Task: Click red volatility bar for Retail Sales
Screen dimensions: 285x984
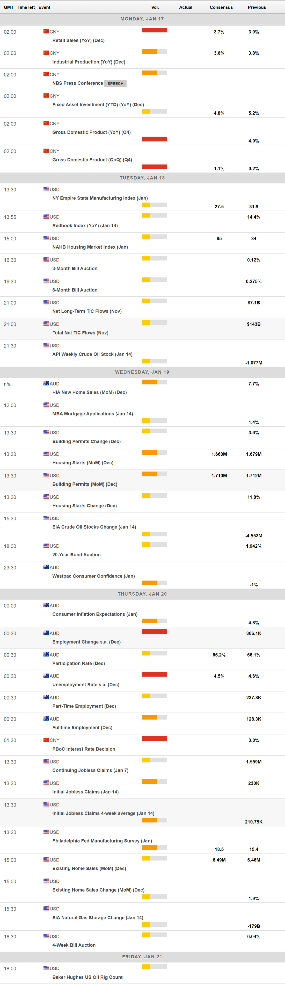Action: (x=155, y=30)
